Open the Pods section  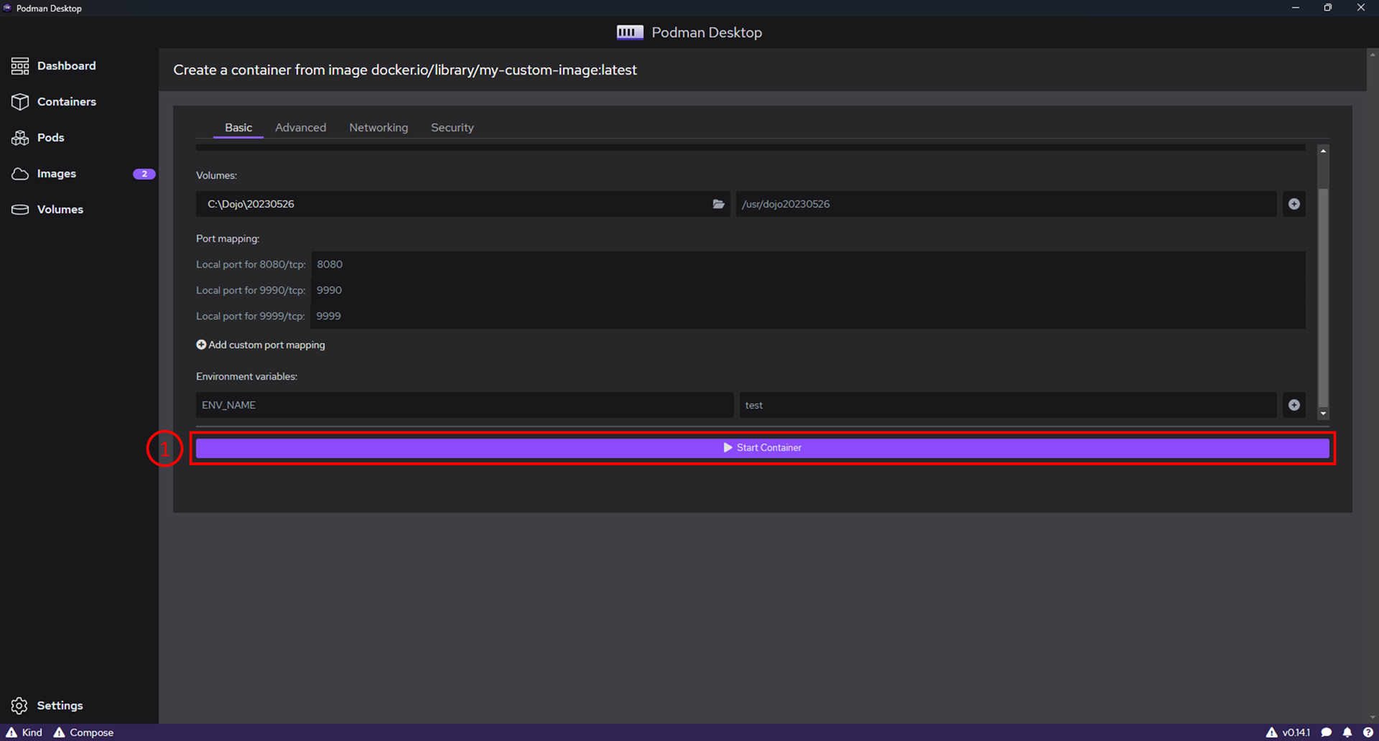[x=38, y=137]
